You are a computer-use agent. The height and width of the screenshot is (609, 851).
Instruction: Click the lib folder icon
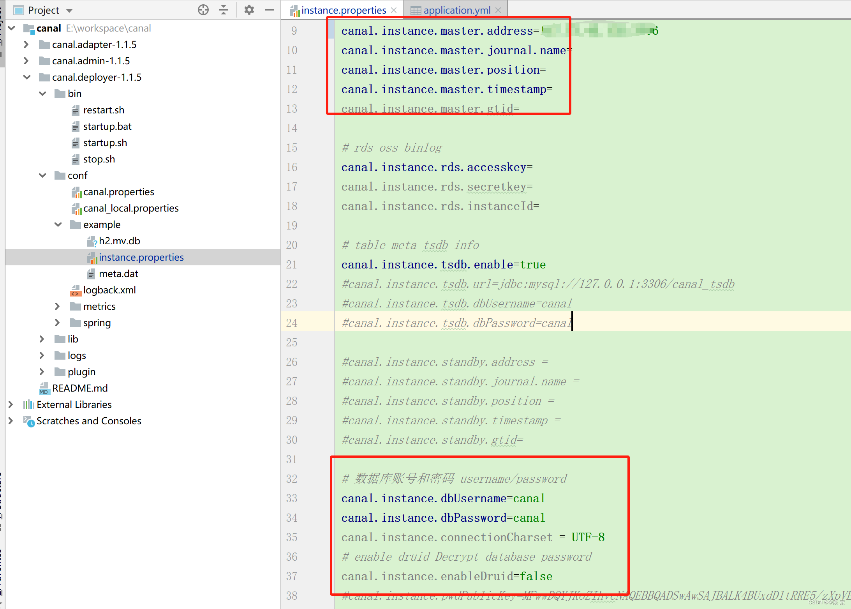point(60,339)
